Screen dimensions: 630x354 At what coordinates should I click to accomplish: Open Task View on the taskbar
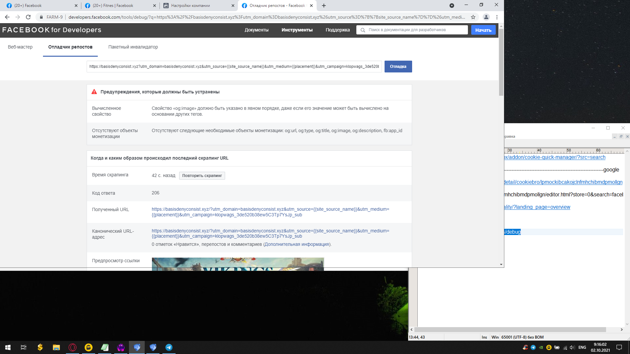[x=24, y=347]
